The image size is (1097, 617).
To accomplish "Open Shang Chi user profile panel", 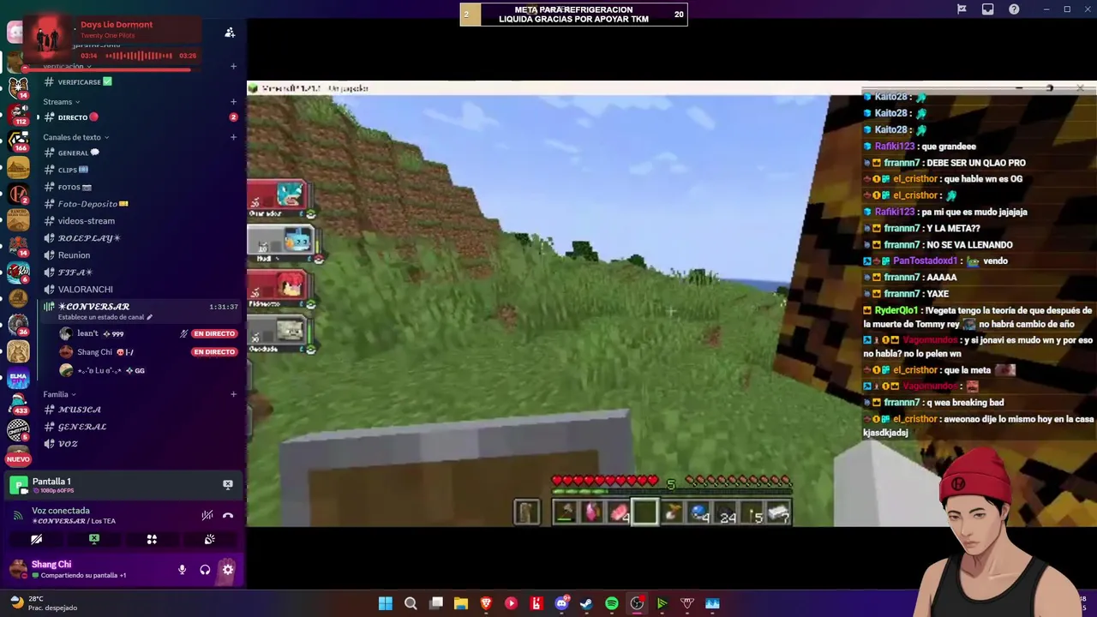I will pos(69,569).
